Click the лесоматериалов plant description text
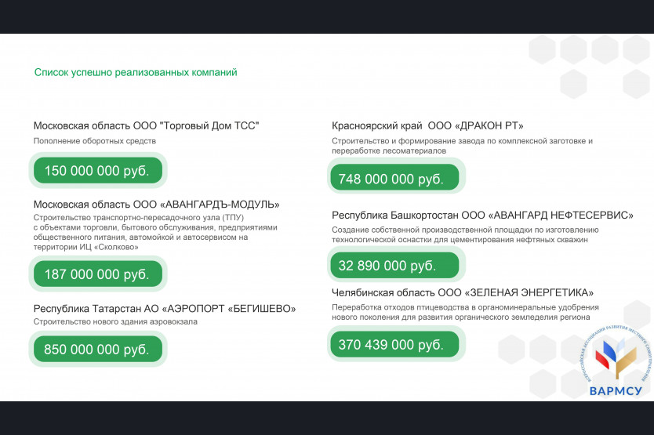This screenshot has height=435, width=654. pos(462,146)
